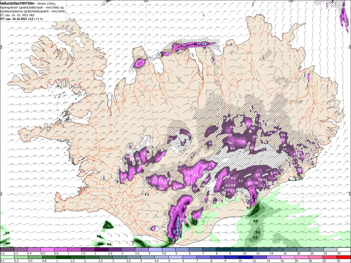Pick the palest green 0.1 swatch in rain scale
Viewport: 351px width, 263px height.
(7, 257)
